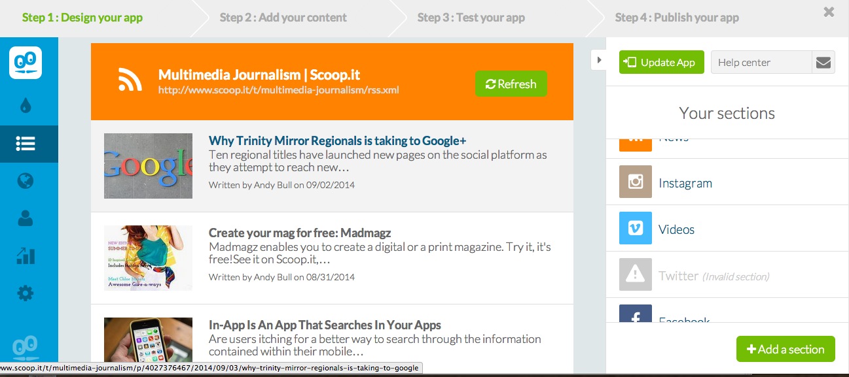Open the design droplet icon in sidebar

point(26,105)
